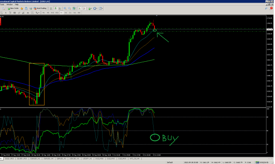
Task: Open the periods clock dropdown
Action: [95, 8]
